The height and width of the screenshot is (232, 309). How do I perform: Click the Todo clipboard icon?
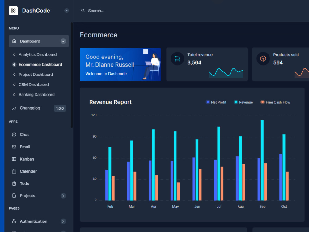pos(14,183)
